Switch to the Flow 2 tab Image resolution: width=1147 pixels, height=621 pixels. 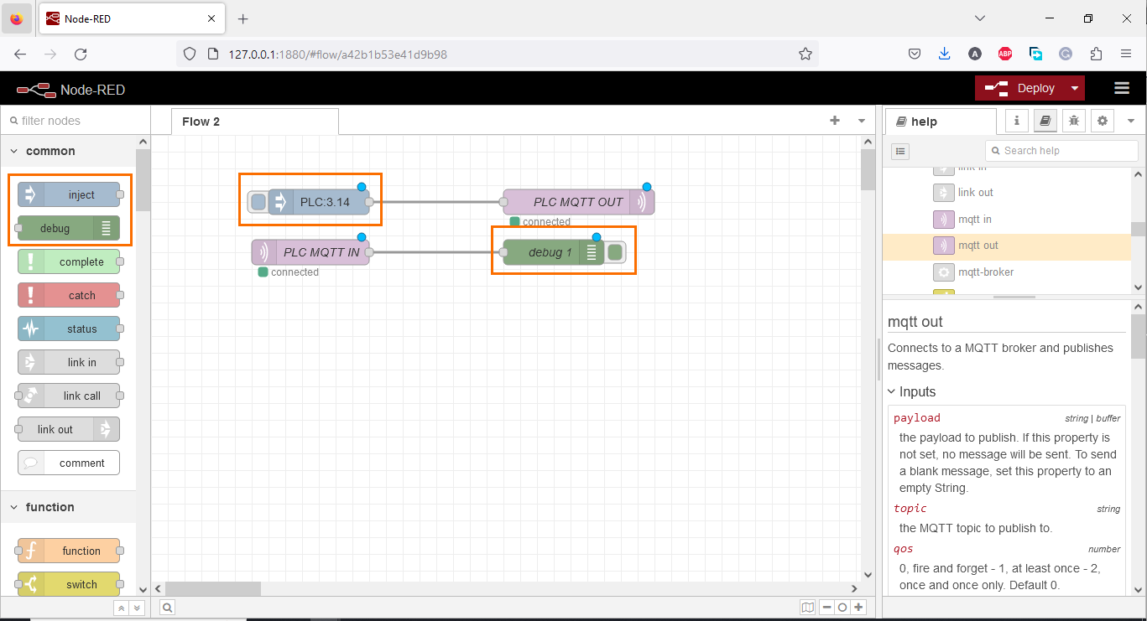[255, 122]
